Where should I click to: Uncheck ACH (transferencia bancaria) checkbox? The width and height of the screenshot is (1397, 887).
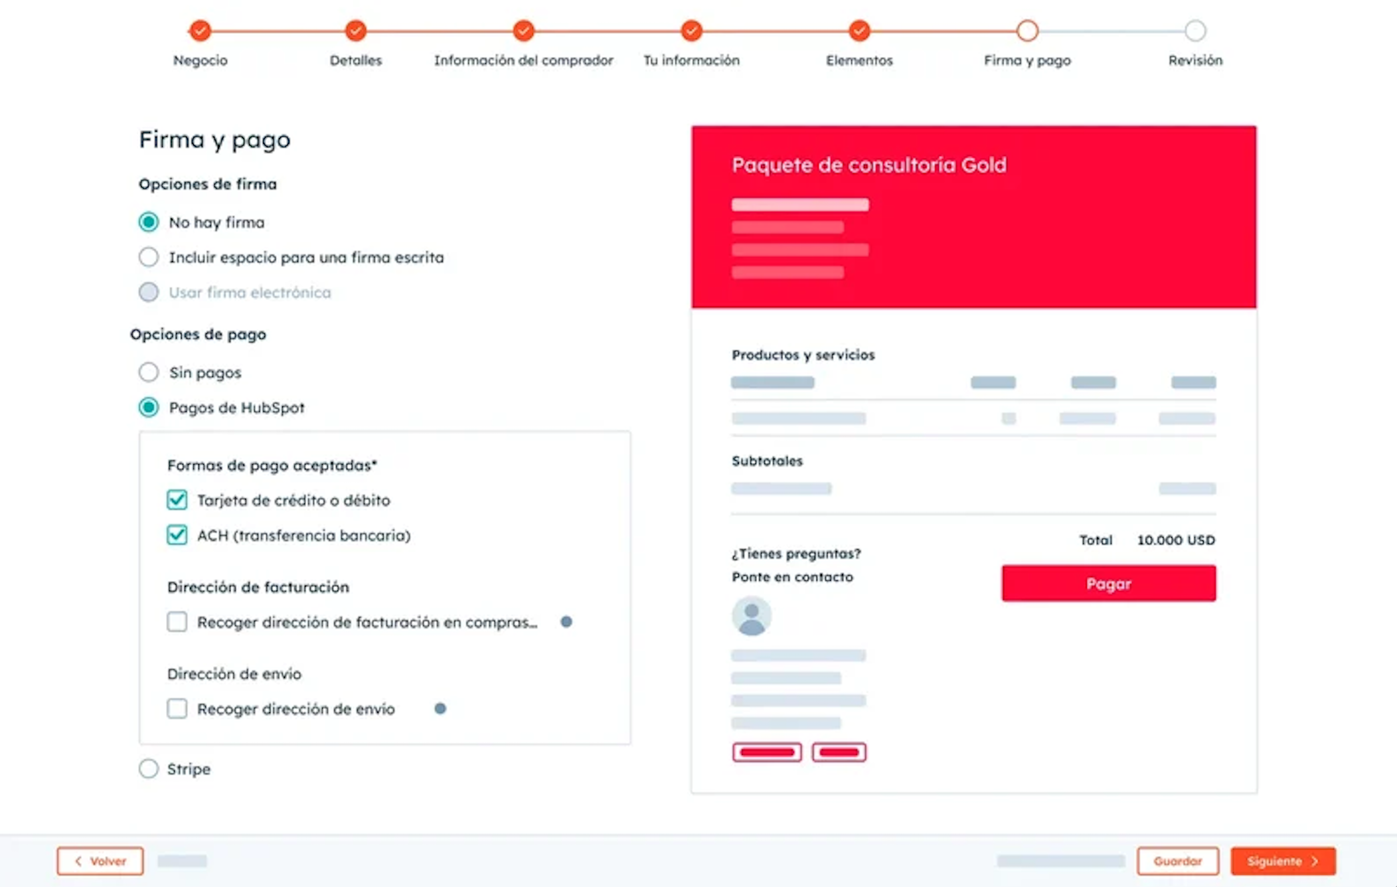(x=177, y=535)
